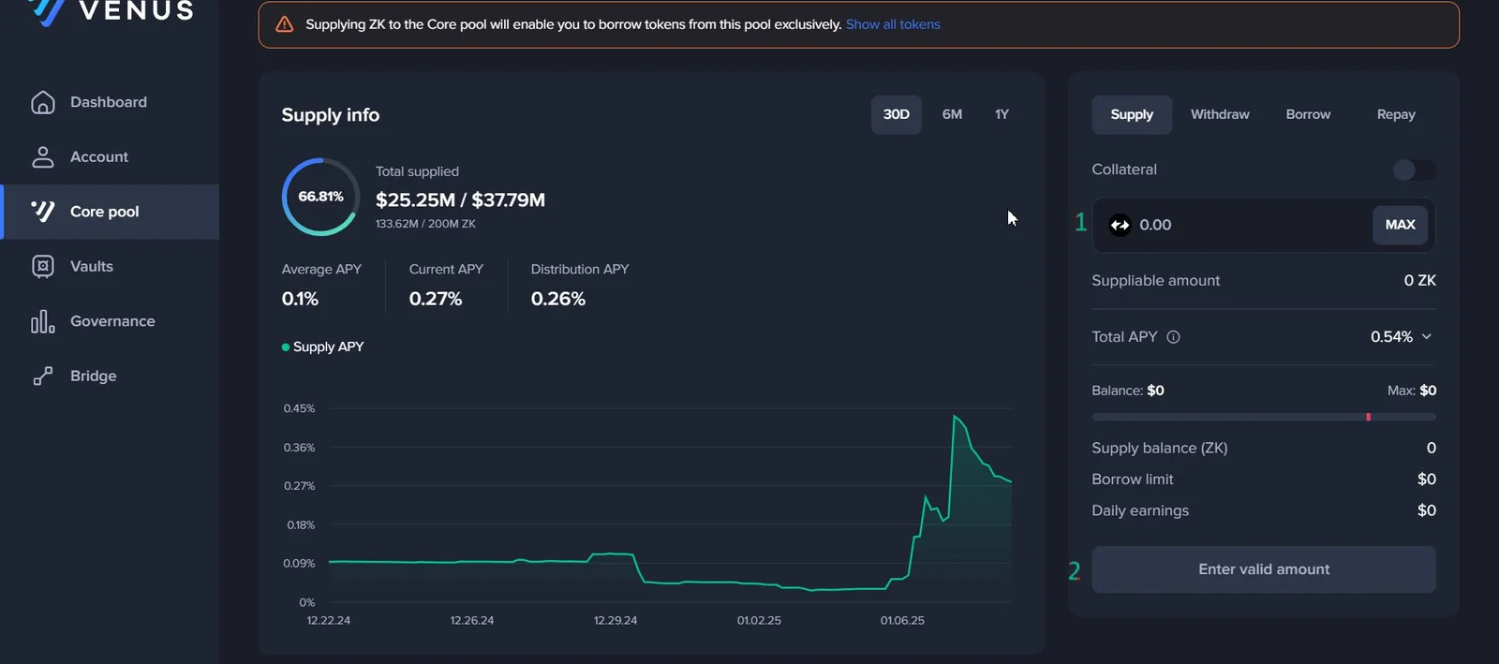1499x664 pixels.
Task: Follow the Show all tokens link
Action: [893, 24]
